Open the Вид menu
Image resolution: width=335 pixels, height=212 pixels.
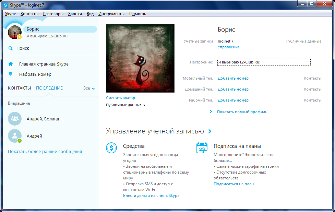click(x=90, y=14)
